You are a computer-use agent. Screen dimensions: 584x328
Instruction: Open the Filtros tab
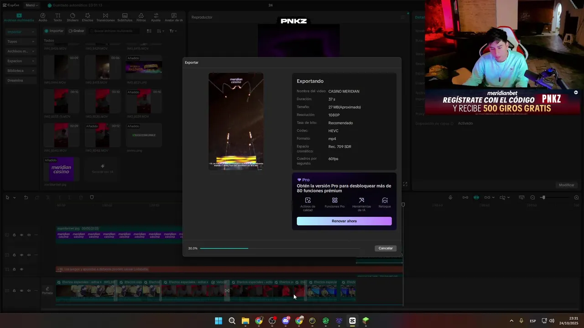pyautogui.click(x=141, y=17)
